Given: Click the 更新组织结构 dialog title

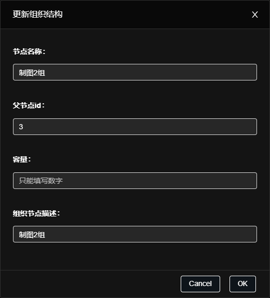Looking at the screenshot, I should [x=37, y=14].
